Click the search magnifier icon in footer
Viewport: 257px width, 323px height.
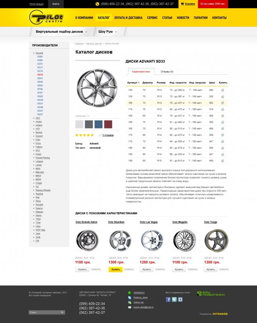[x=62, y=312]
